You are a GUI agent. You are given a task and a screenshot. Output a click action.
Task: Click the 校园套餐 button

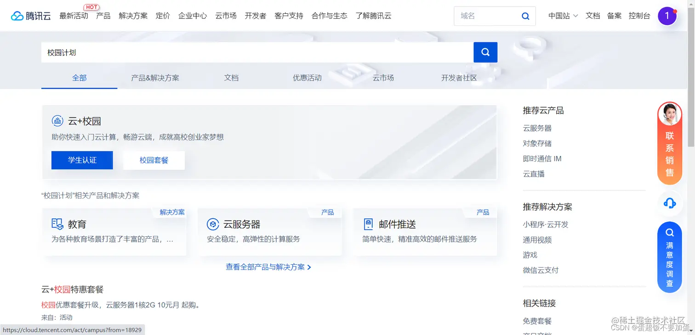click(154, 160)
